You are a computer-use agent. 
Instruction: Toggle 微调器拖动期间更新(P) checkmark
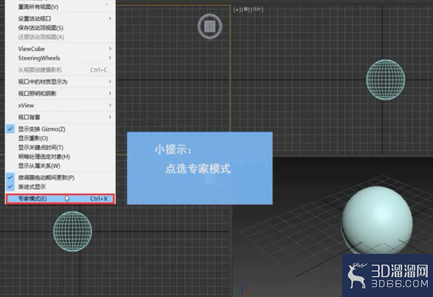pos(10,178)
